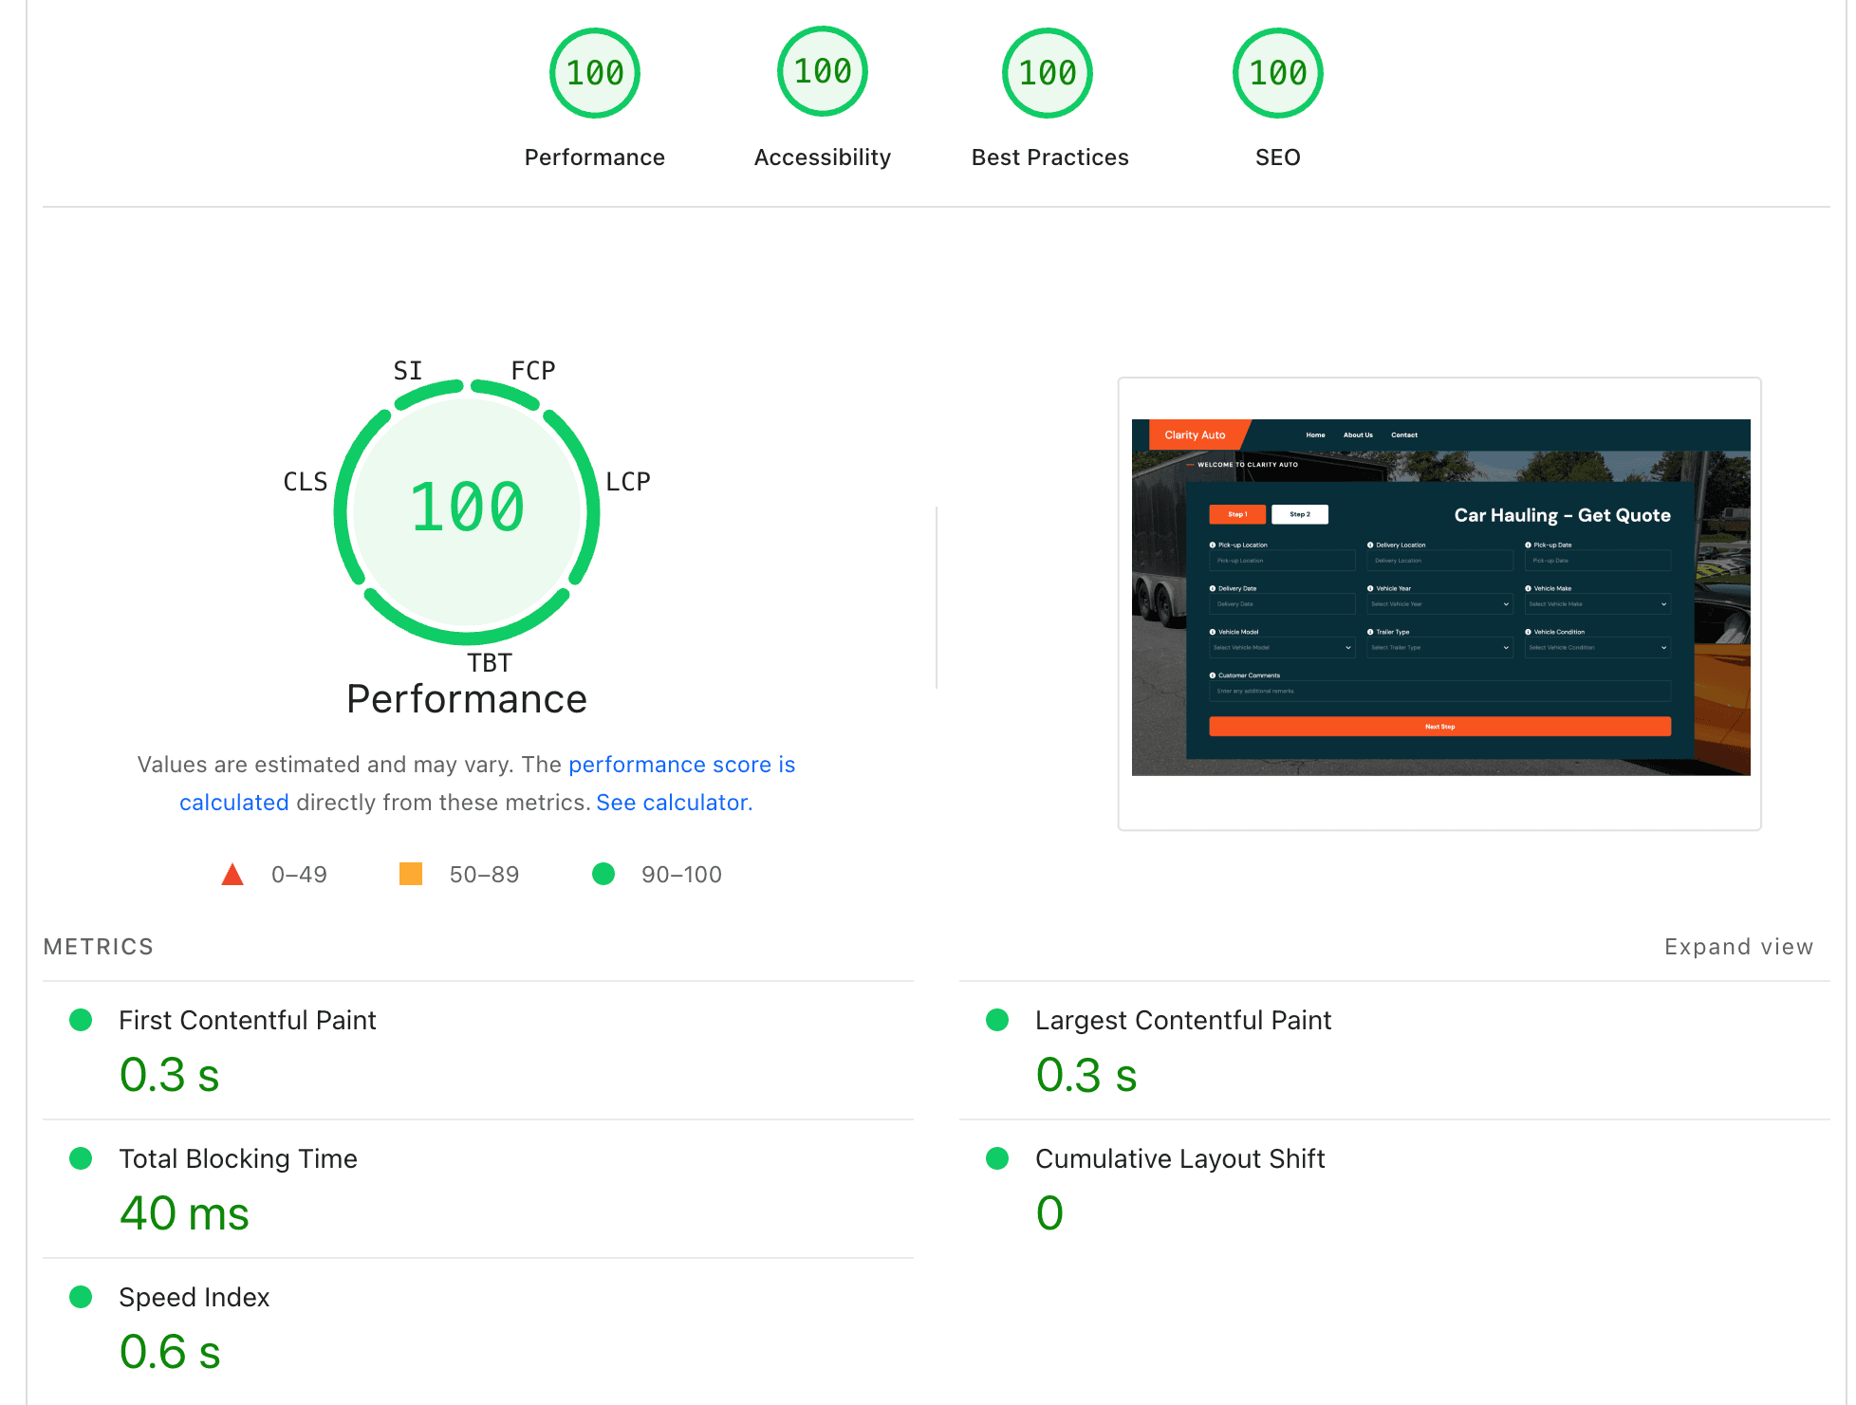The image size is (1856, 1405).
Task: Click the orange square 50–89 legend icon
Action: pos(411,874)
